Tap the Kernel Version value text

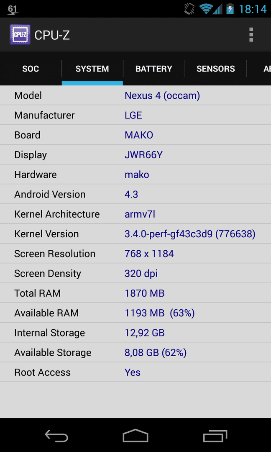(190, 234)
